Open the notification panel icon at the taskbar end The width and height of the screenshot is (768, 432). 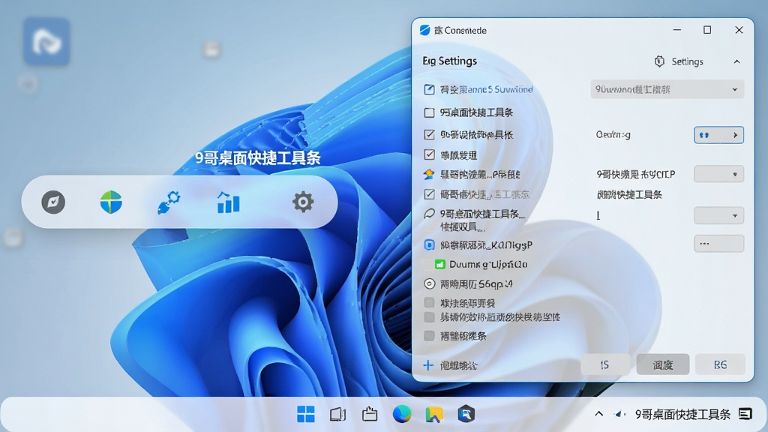tap(745, 414)
